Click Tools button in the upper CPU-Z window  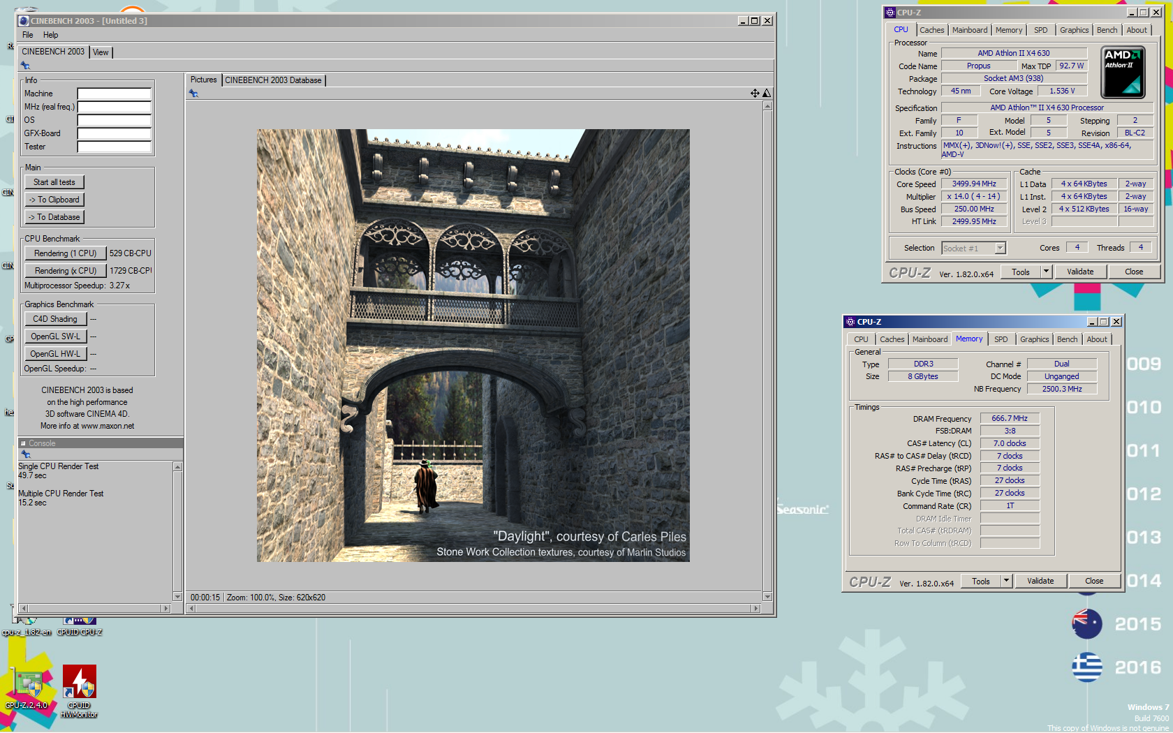[1021, 272]
